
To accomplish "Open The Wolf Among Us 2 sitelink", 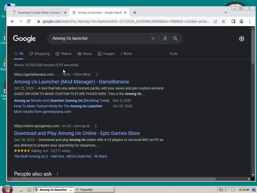I will 31,156.
